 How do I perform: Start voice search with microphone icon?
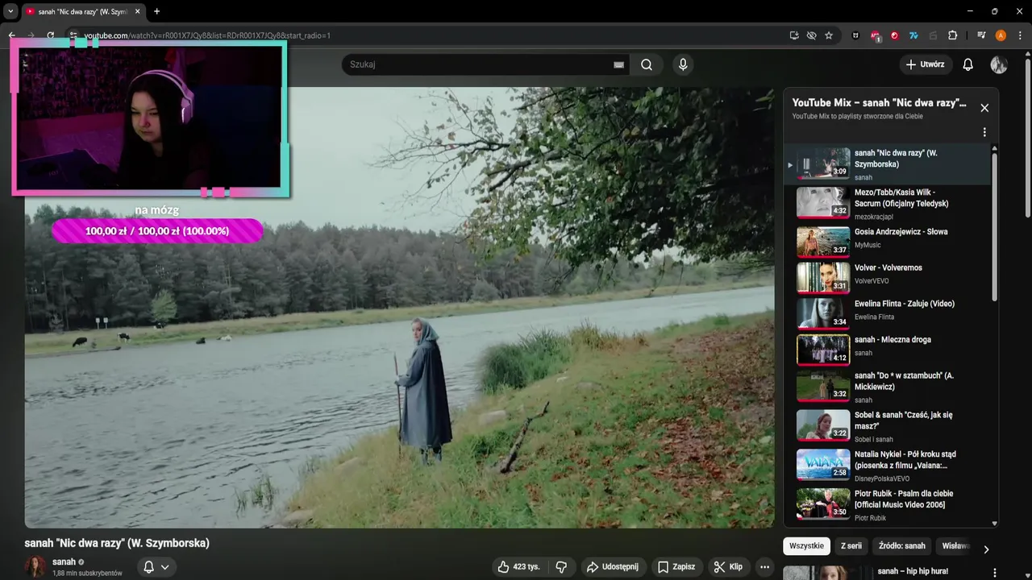[683, 64]
